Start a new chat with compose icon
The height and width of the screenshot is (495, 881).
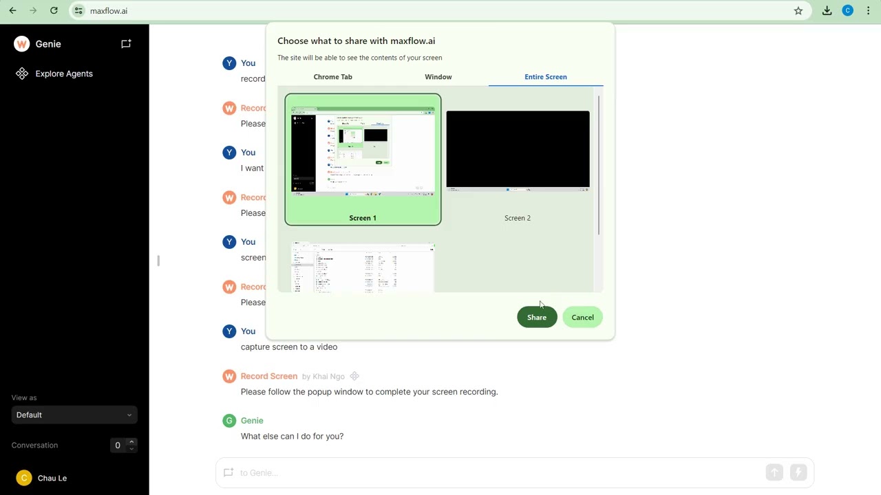pos(126,44)
